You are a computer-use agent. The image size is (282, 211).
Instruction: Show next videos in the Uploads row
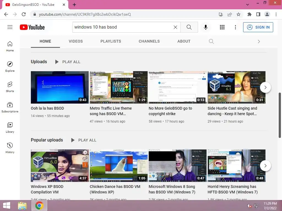tap(265, 87)
